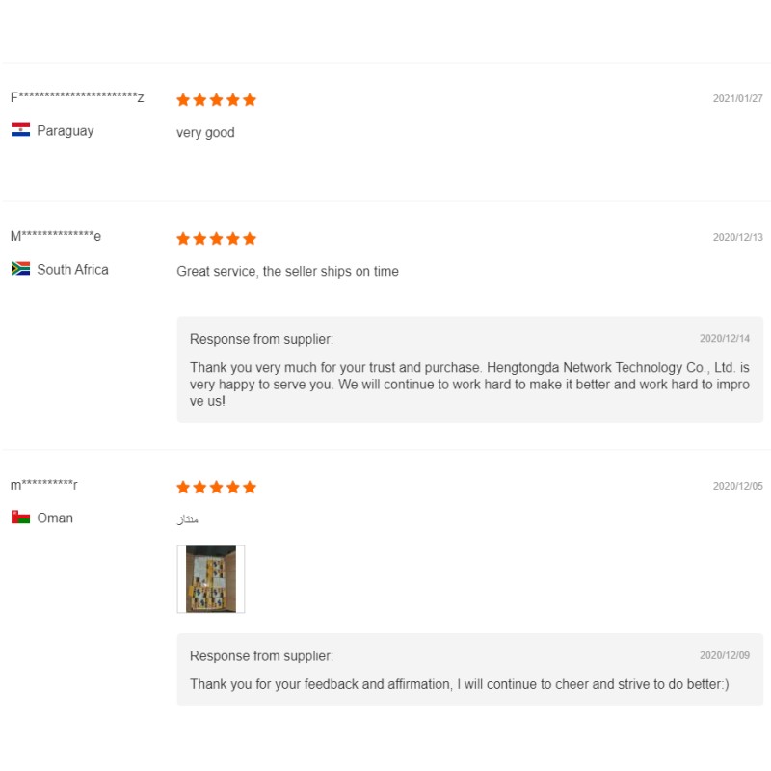Viewport: 771px width, 771px height.
Task: Click the South Africa flag icon
Action: click(x=20, y=269)
